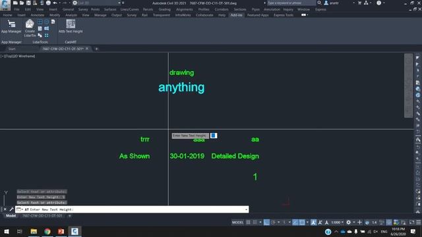Open the status bar Customization menu icon
The width and height of the screenshot is (422, 237).
click(419, 223)
